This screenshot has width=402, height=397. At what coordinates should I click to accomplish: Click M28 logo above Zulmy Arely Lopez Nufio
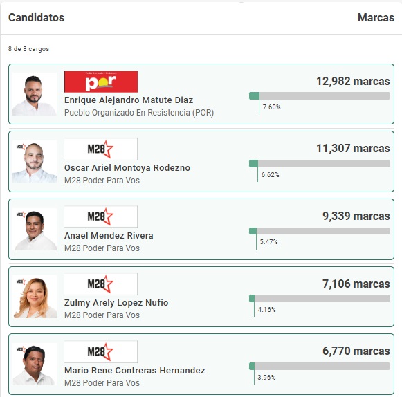pyautogui.click(x=101, y=284)
